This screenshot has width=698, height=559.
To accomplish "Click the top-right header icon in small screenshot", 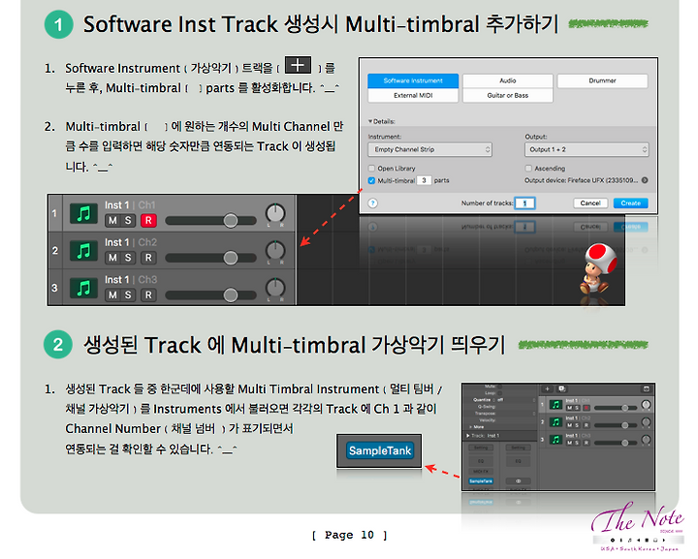I will point(647,388).
